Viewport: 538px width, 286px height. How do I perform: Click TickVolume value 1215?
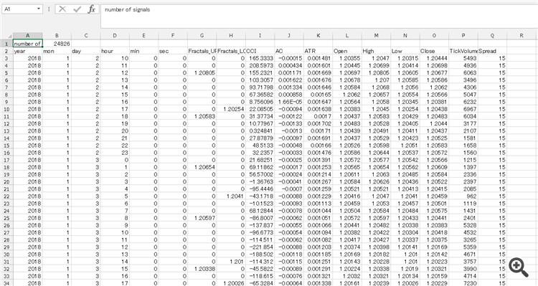click(x=463, y=160)
